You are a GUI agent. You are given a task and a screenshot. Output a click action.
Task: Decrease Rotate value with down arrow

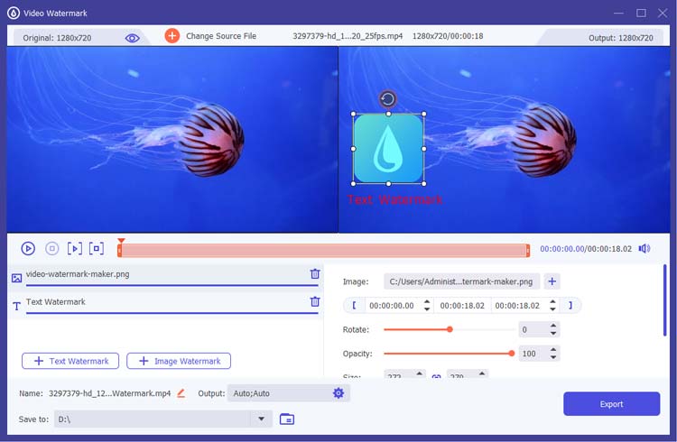pyautogui.click(x=553, y=334)
